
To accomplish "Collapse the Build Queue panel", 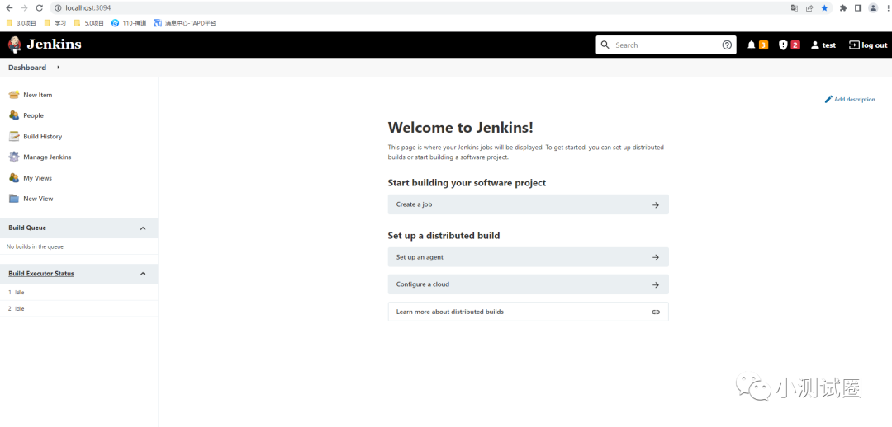I will coord(143,228).
